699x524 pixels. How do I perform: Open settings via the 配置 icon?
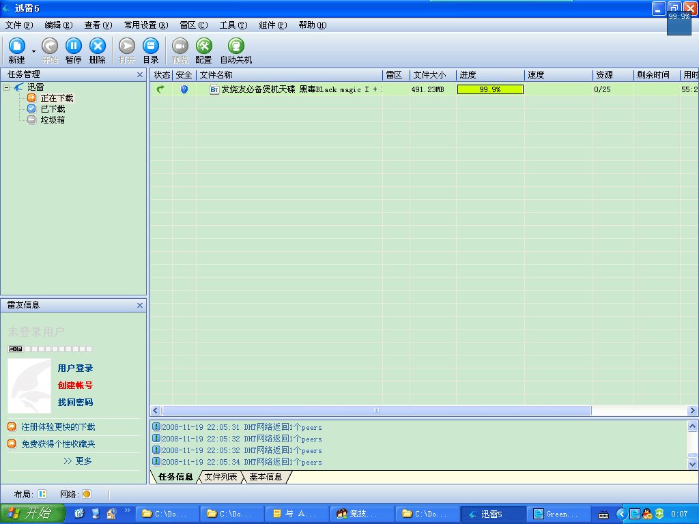pos(203,46)
